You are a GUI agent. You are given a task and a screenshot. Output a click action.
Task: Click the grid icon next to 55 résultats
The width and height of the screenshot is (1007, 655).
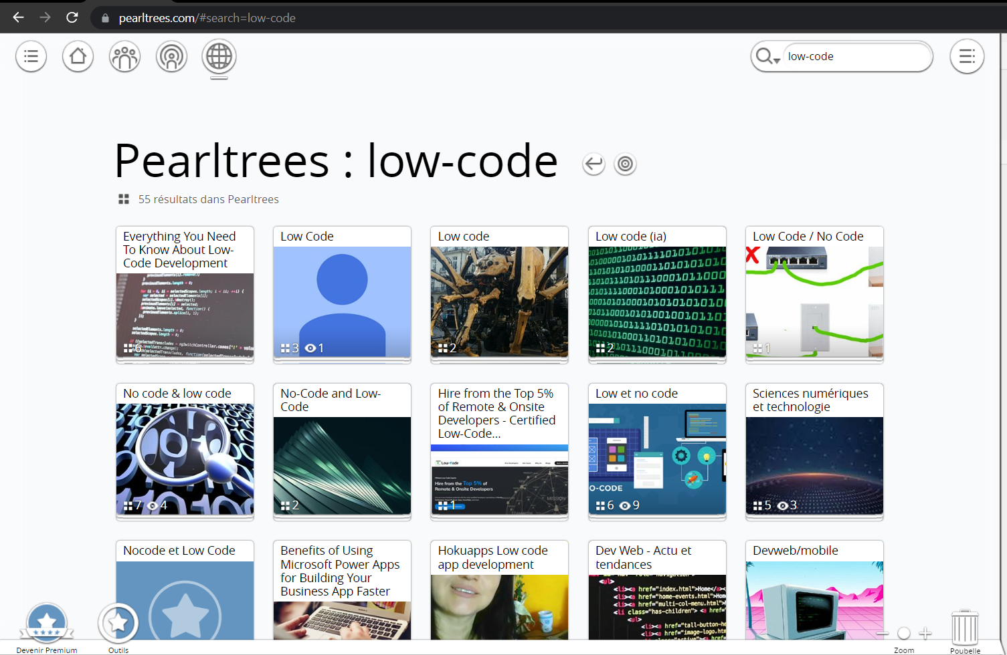point(124,199)
